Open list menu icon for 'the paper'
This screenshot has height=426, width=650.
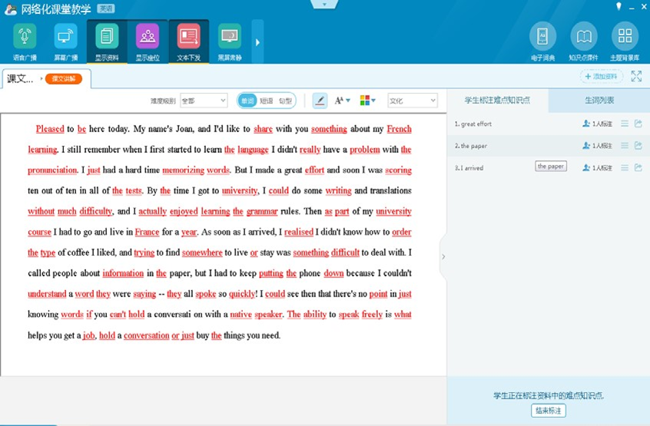click(x=625, y=145)
